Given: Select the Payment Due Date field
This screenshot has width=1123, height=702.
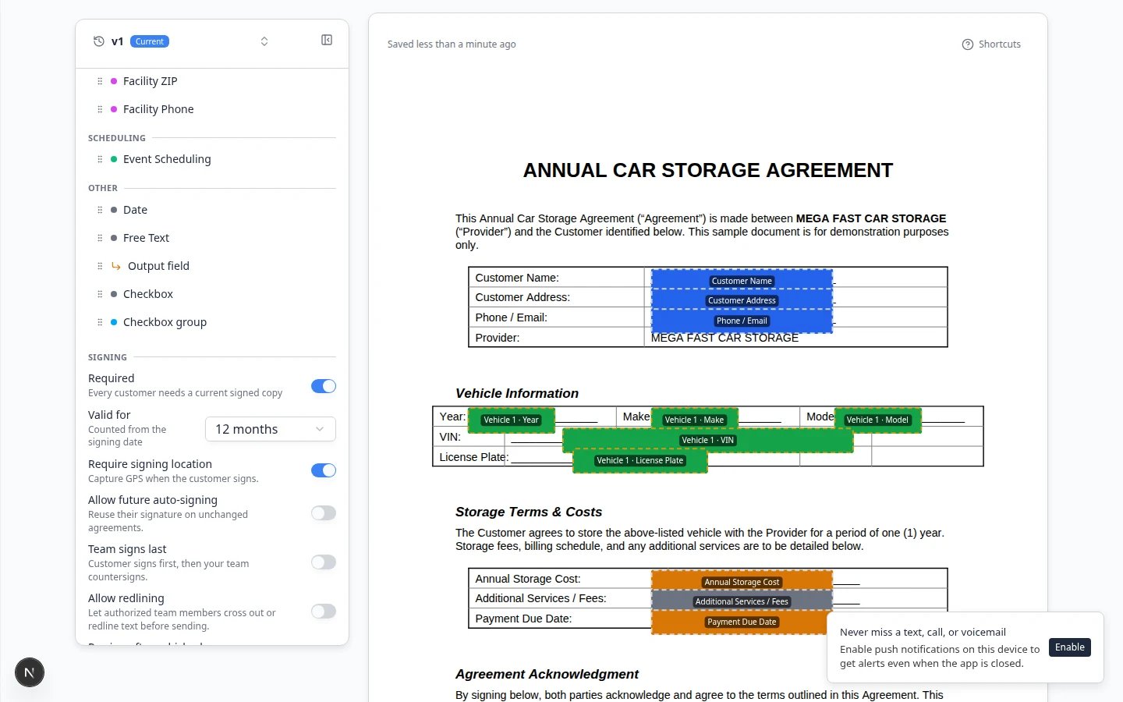Looking at the screenshot, I should (x=742, y=622).
